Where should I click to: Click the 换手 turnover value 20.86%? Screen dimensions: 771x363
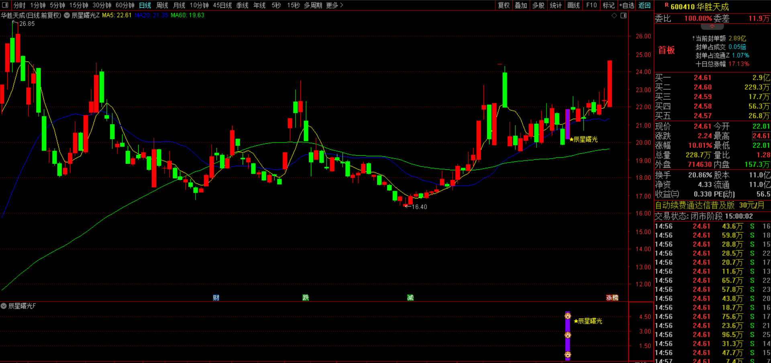[x=700, y=175]
